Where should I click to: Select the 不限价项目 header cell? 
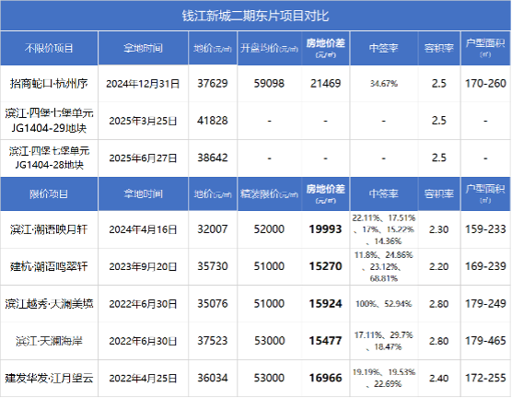click(49, 48)
